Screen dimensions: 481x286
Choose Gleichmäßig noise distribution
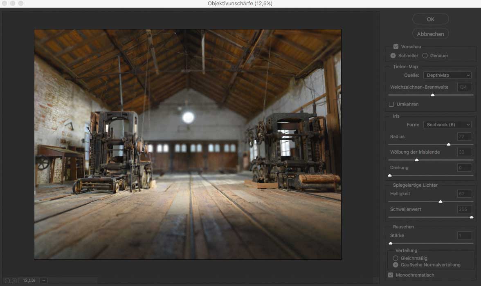(396, 258)
